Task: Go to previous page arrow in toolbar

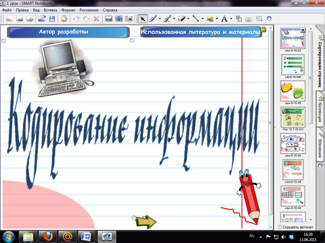Action: [9, 19]
